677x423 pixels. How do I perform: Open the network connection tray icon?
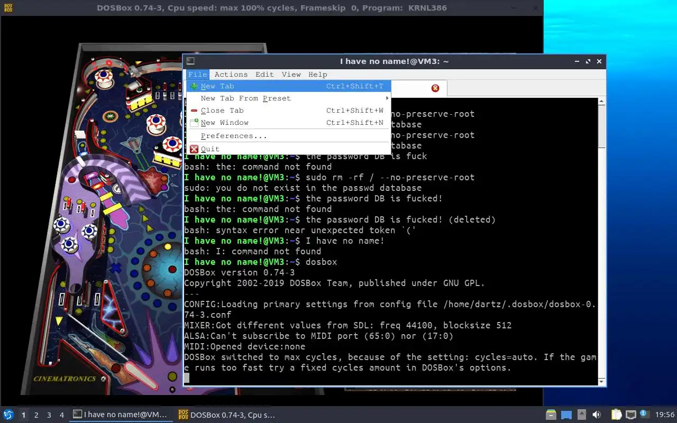click(x=630, y=415)
